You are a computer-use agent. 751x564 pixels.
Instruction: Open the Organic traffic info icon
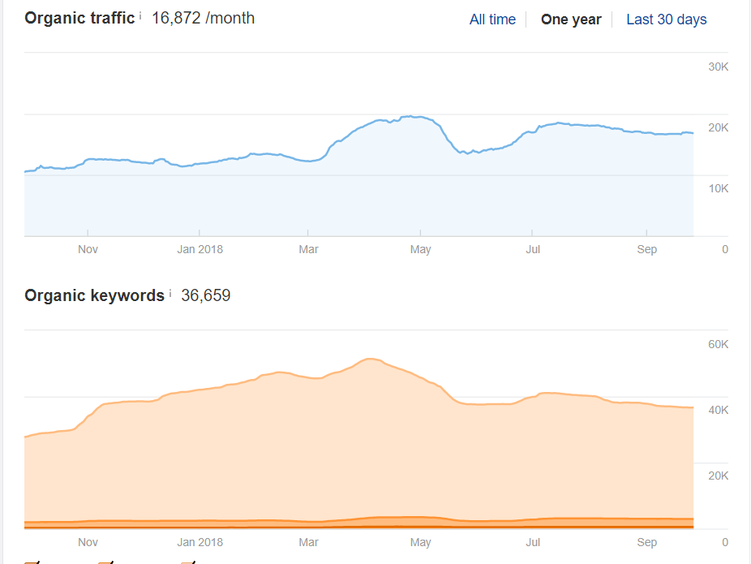[x=140, y=15]
